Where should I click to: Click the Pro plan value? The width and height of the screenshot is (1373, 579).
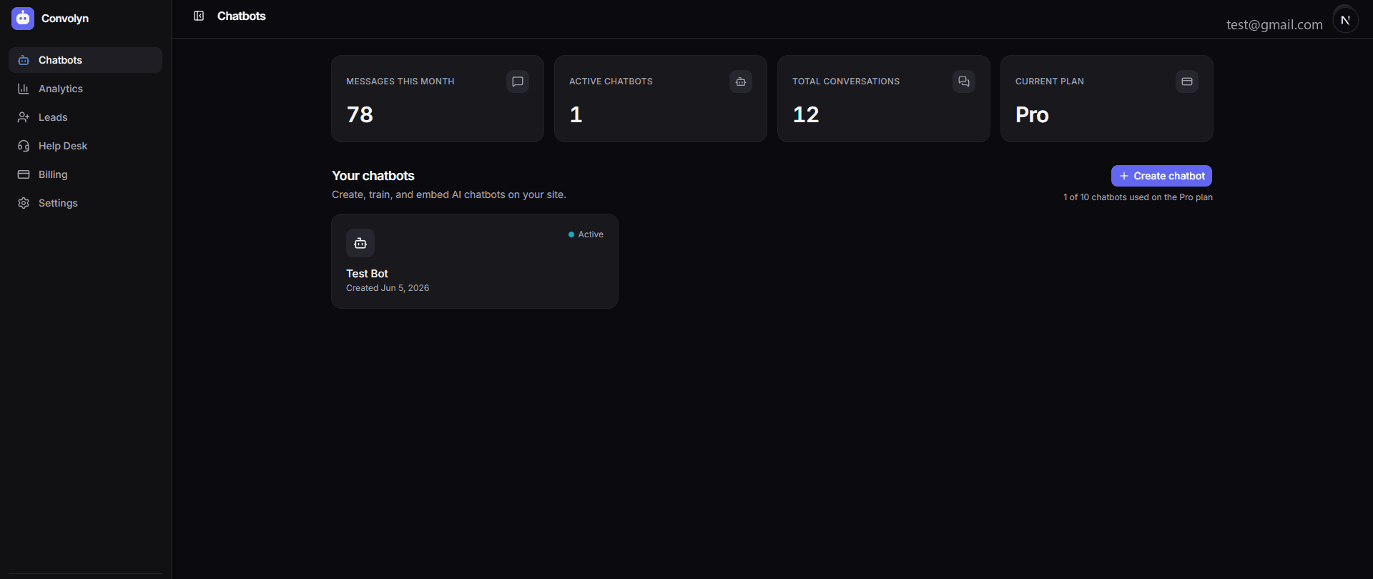(1032, 114)
